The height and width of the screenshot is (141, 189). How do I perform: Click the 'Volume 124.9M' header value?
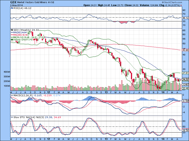(x=149, y=5)
